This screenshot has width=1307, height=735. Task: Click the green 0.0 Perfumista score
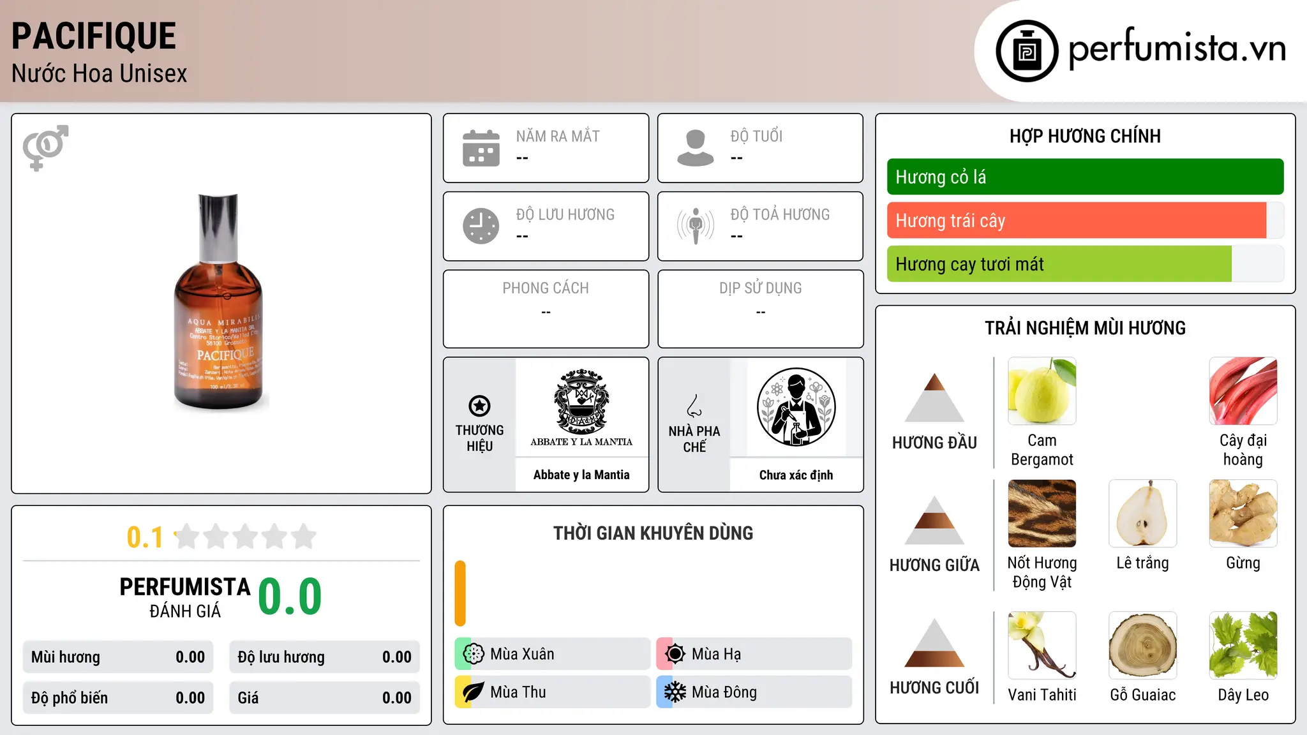click(290, 597)
